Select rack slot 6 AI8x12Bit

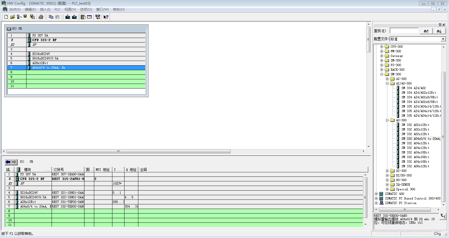click(76, 63)
